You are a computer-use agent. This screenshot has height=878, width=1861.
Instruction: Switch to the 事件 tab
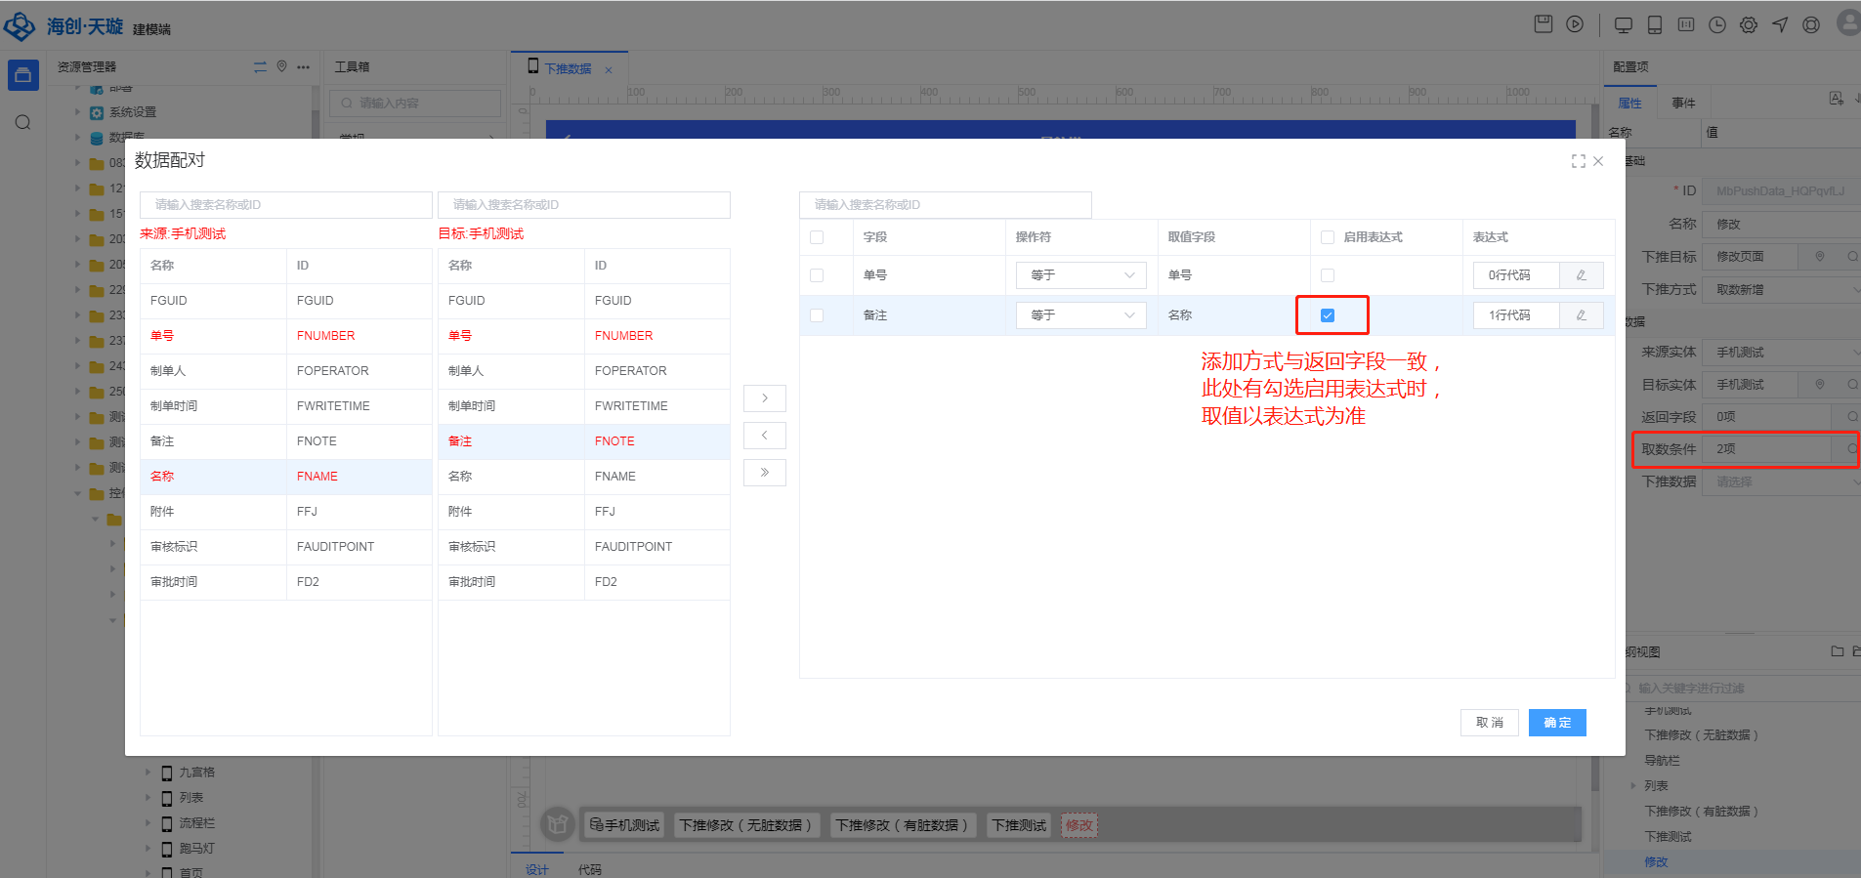pos(1683,103)
